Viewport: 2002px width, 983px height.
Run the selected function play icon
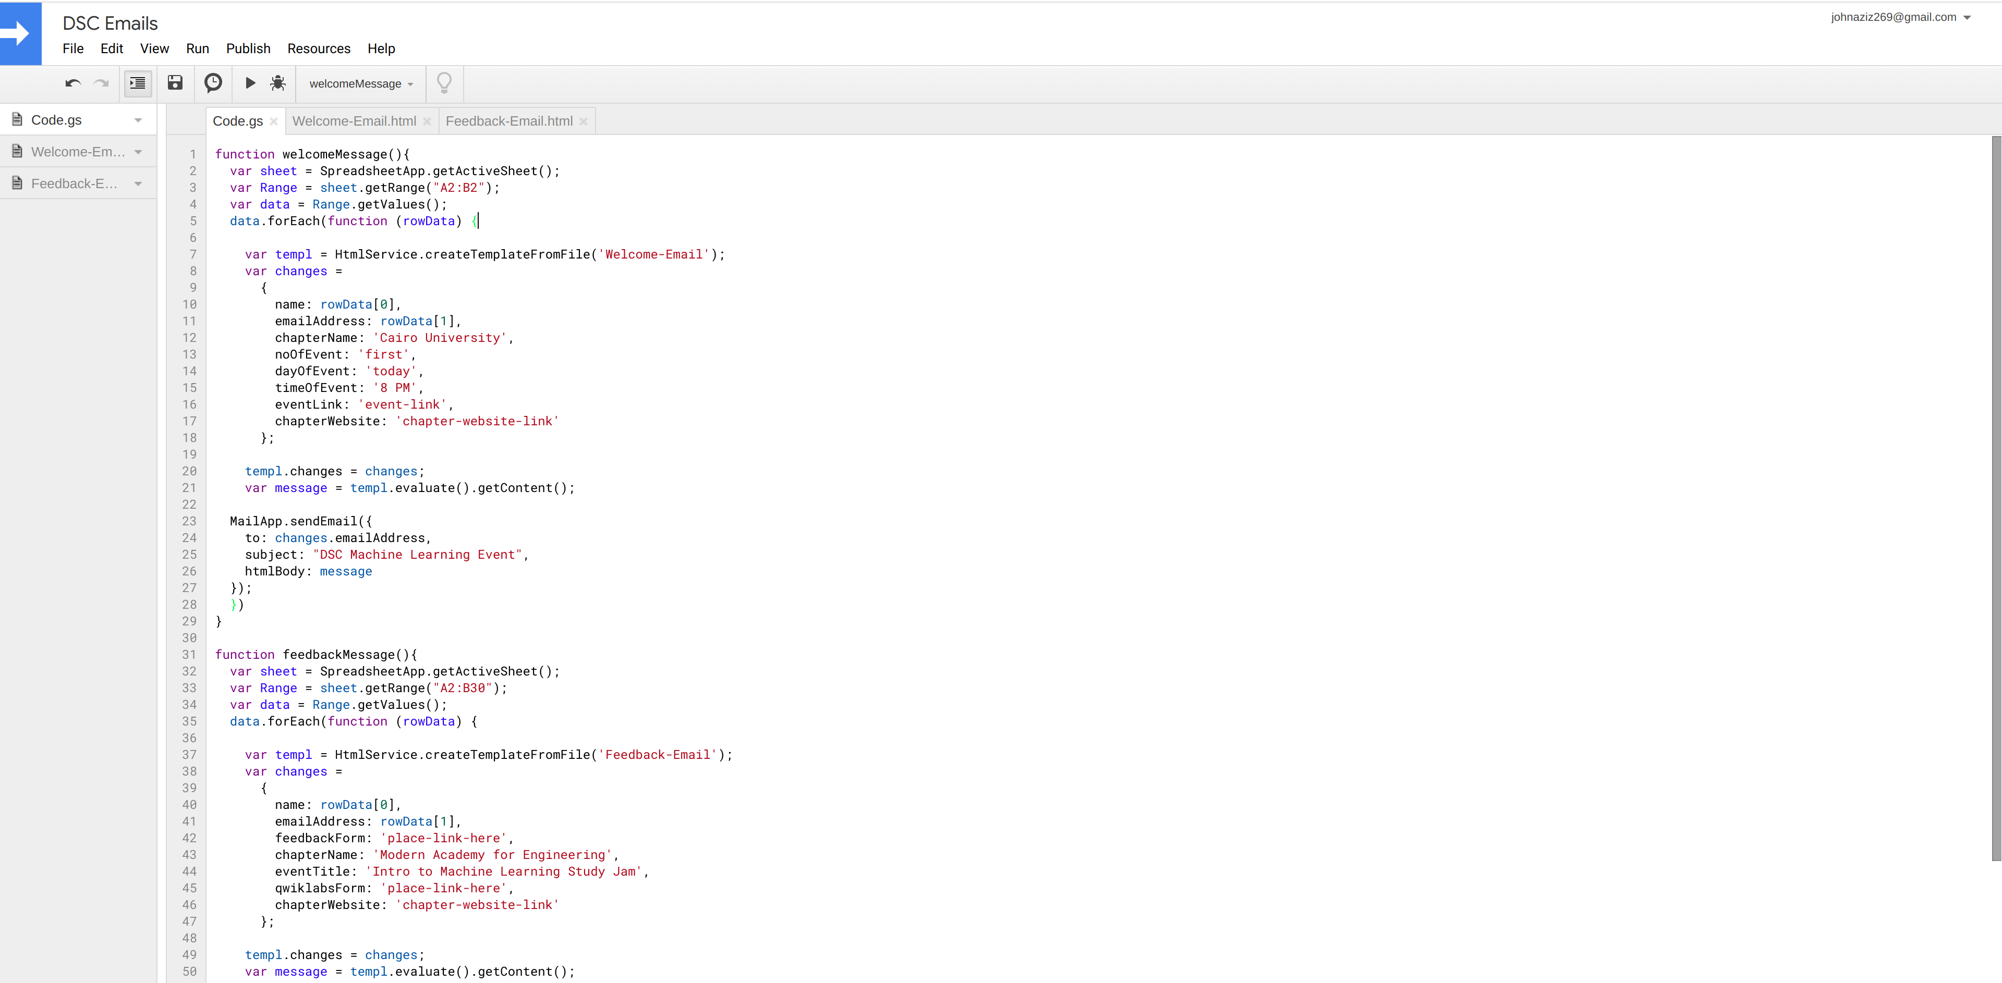[x=250, y=83]
